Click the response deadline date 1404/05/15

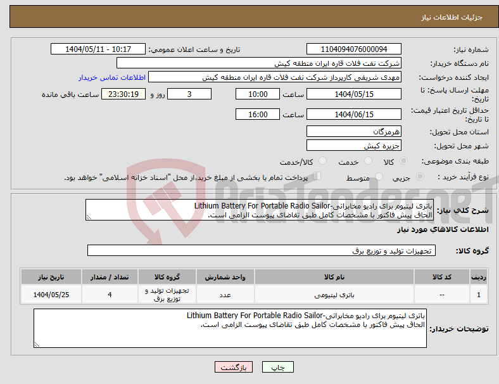coord(354,94)
